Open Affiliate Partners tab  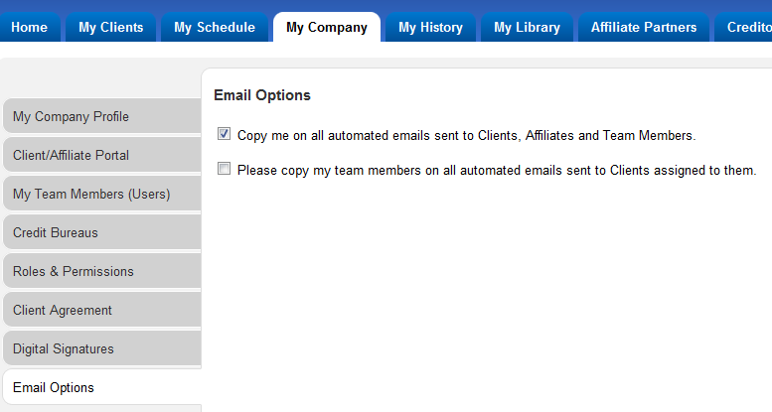coord(644,27)
